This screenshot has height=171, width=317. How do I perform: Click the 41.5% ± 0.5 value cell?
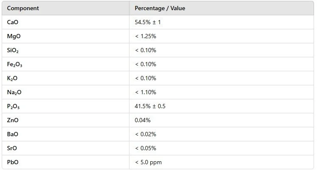[150, 107]
